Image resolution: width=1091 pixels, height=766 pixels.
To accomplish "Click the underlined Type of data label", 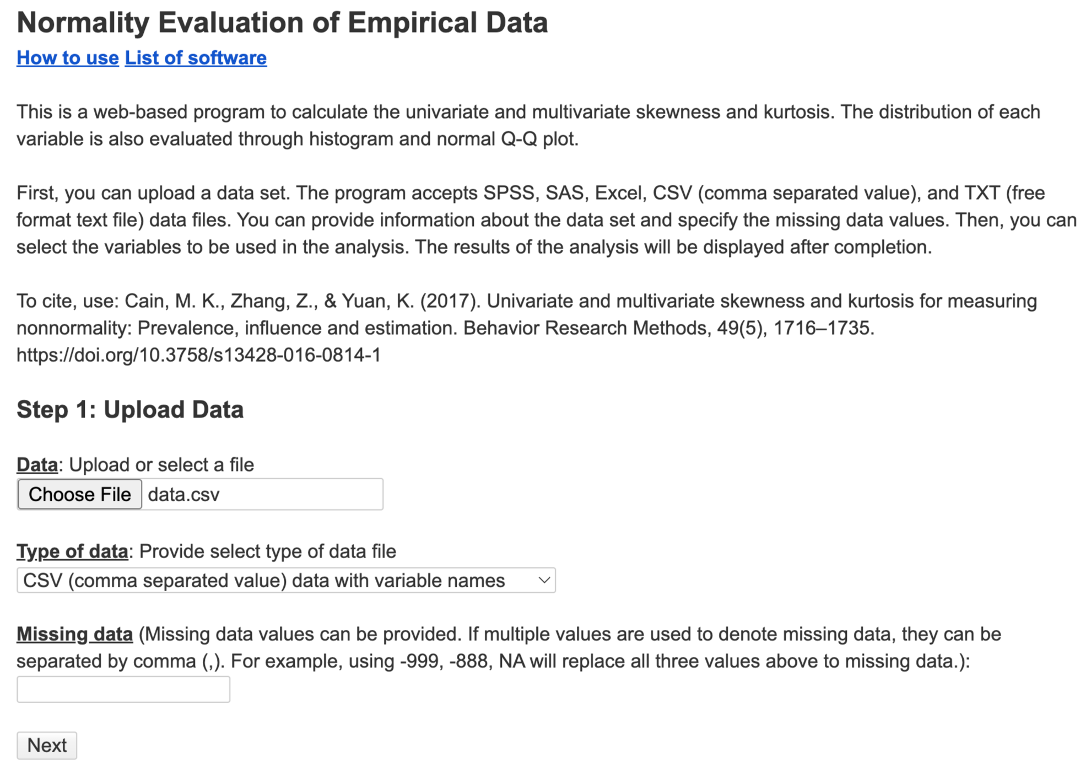I will [x=72, y=551].
